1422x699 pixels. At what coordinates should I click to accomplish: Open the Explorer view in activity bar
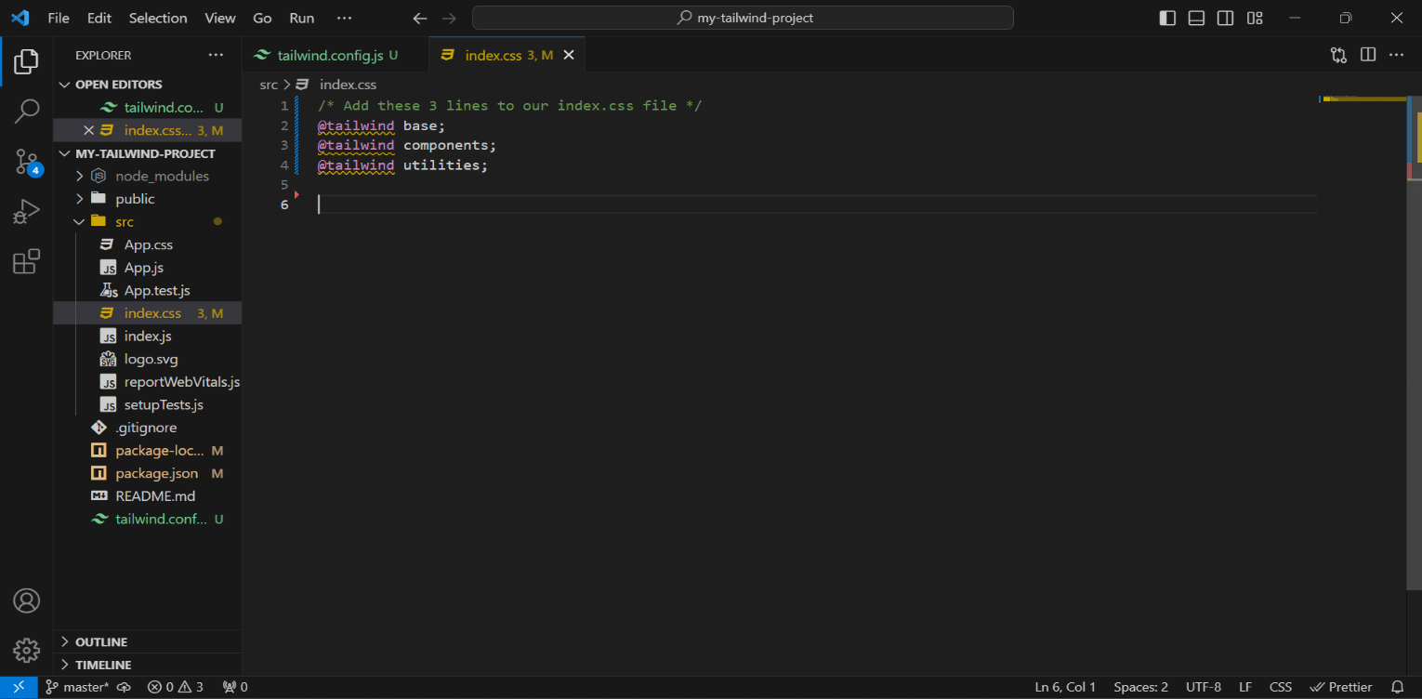click(x=26, y=61)
